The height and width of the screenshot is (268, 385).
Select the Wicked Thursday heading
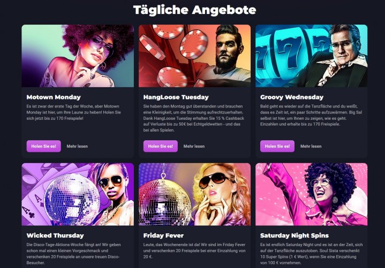[55, 235]
